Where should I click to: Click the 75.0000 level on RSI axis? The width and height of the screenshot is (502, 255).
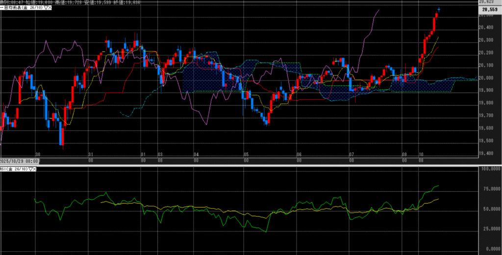[490, 189]
